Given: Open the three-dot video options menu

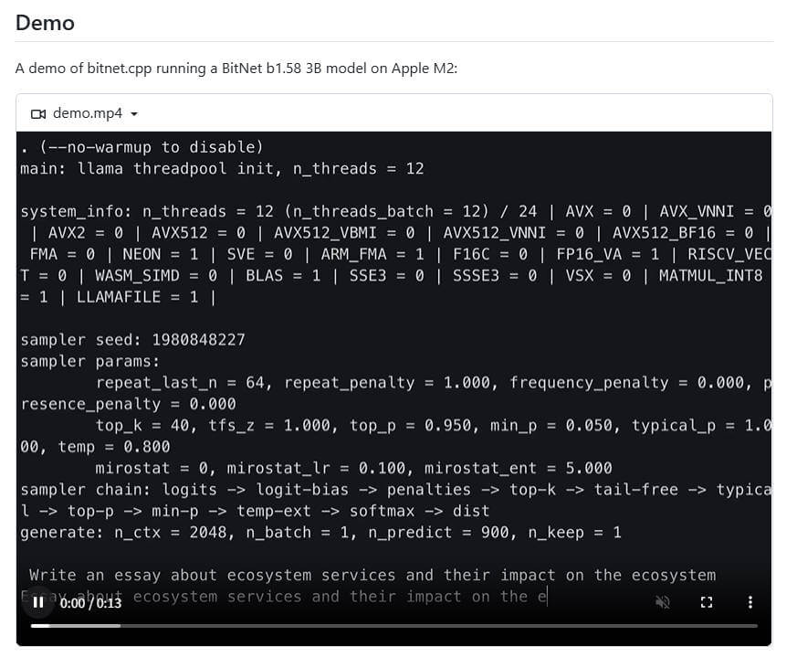Looking at the screenshot, I should [750, 602].
